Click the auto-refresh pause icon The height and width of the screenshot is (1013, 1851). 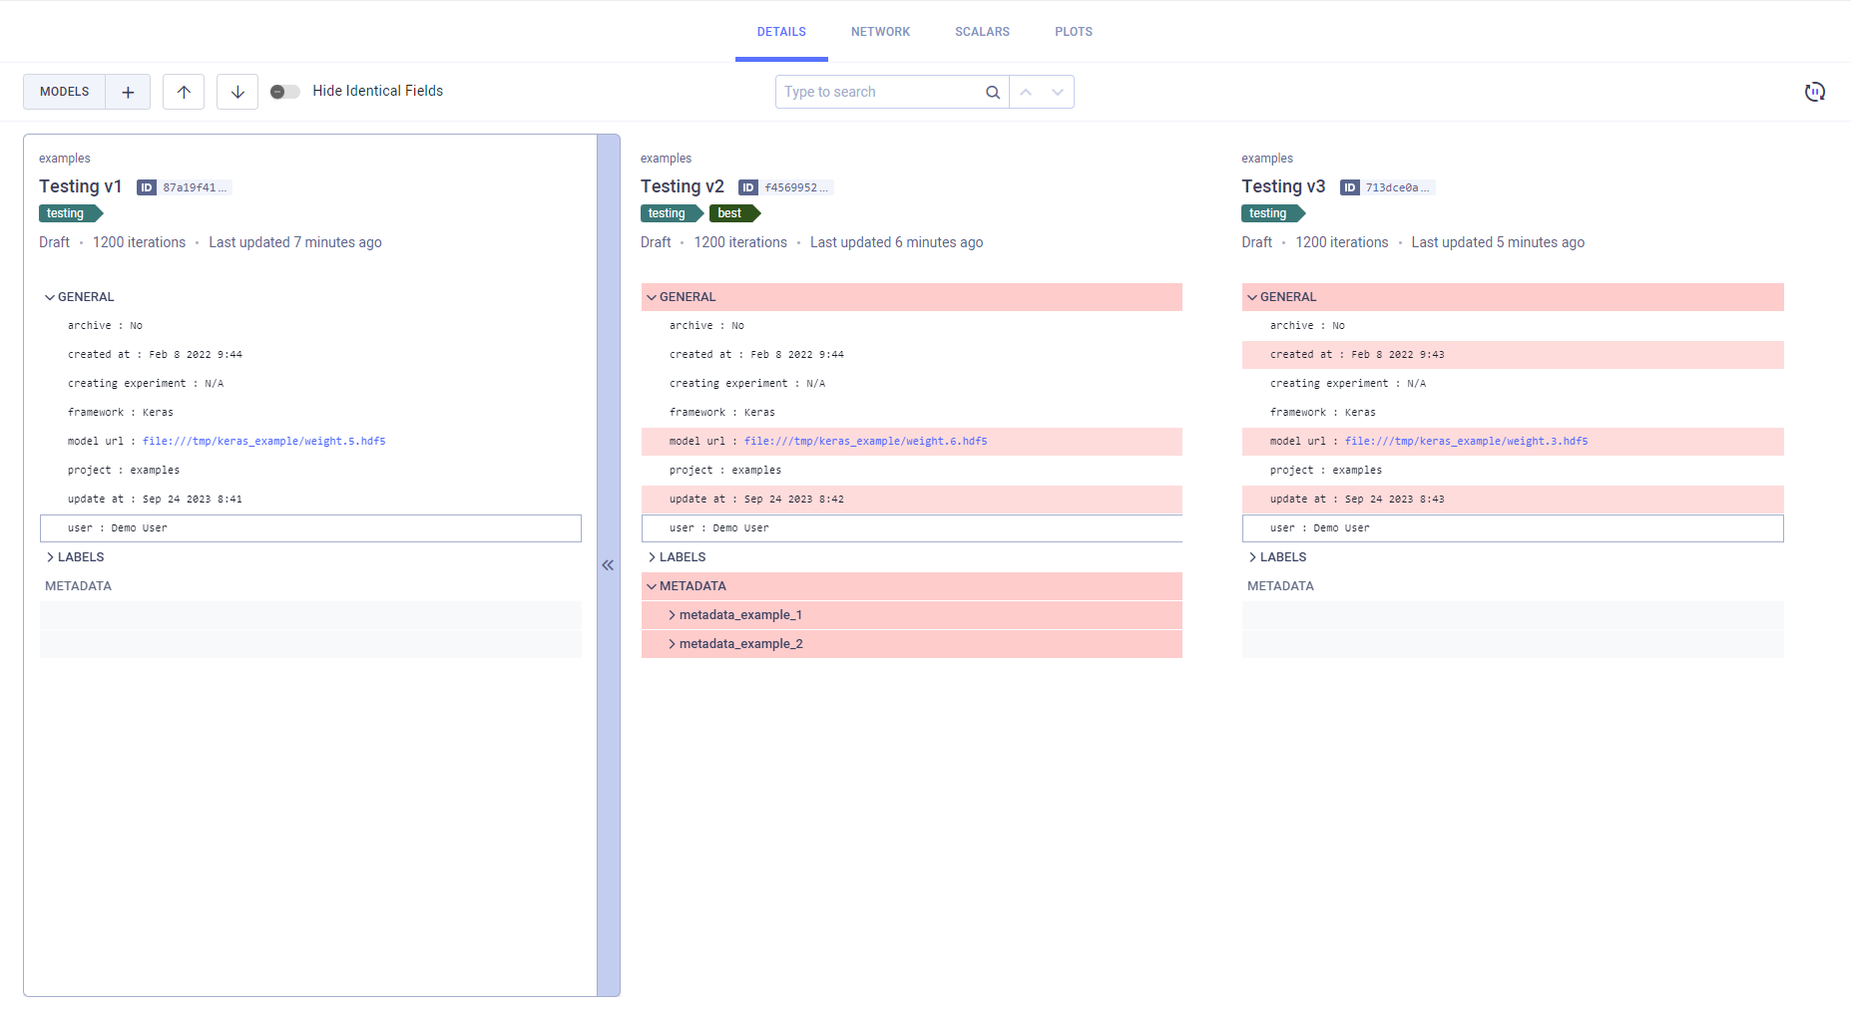coord(1814,92)
